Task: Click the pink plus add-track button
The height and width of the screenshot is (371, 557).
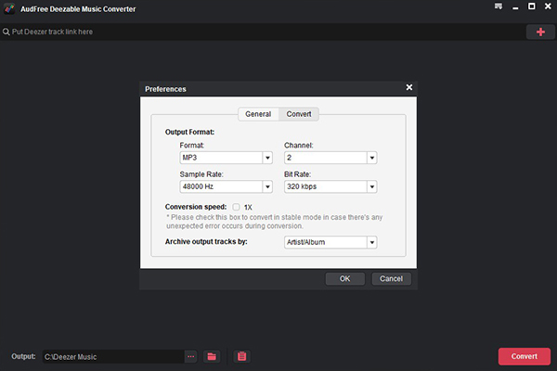Action: pyautogui.click(x=540, y=32)
